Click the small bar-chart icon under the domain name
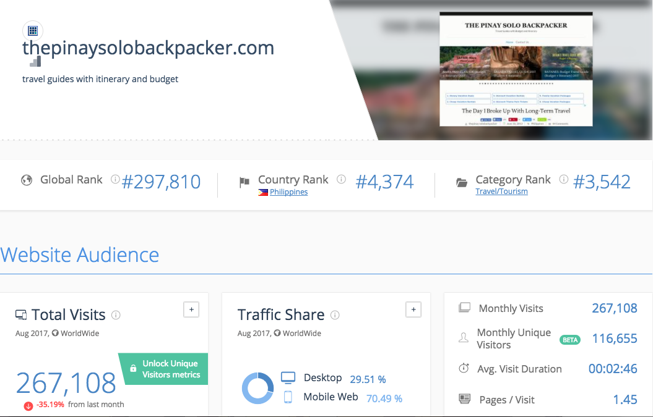 pyautogui.click(x=35, y=62)
